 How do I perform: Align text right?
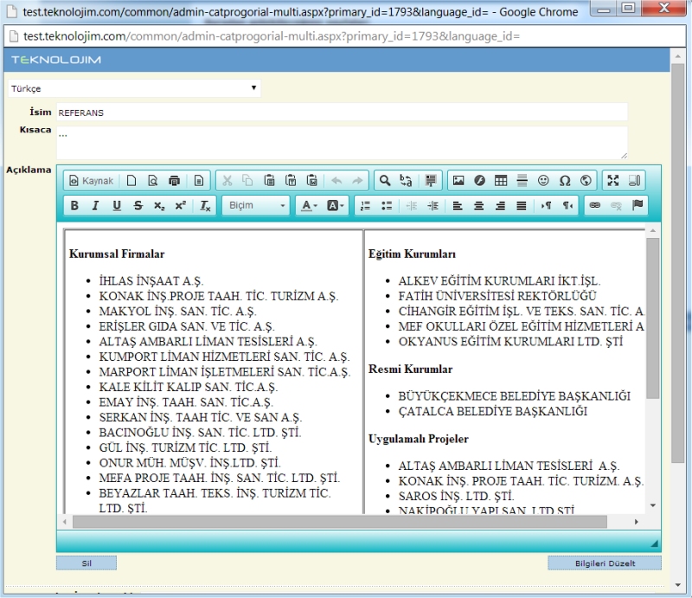[x=500, y=206]
